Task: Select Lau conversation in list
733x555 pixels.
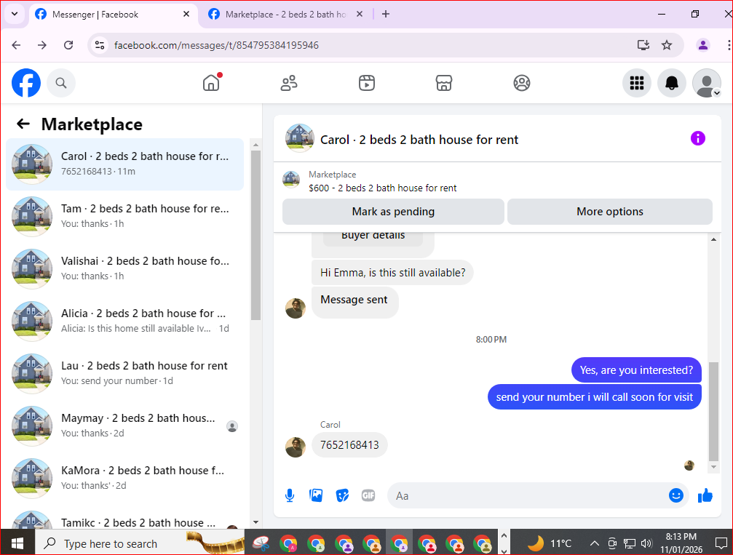Action: 124,373
